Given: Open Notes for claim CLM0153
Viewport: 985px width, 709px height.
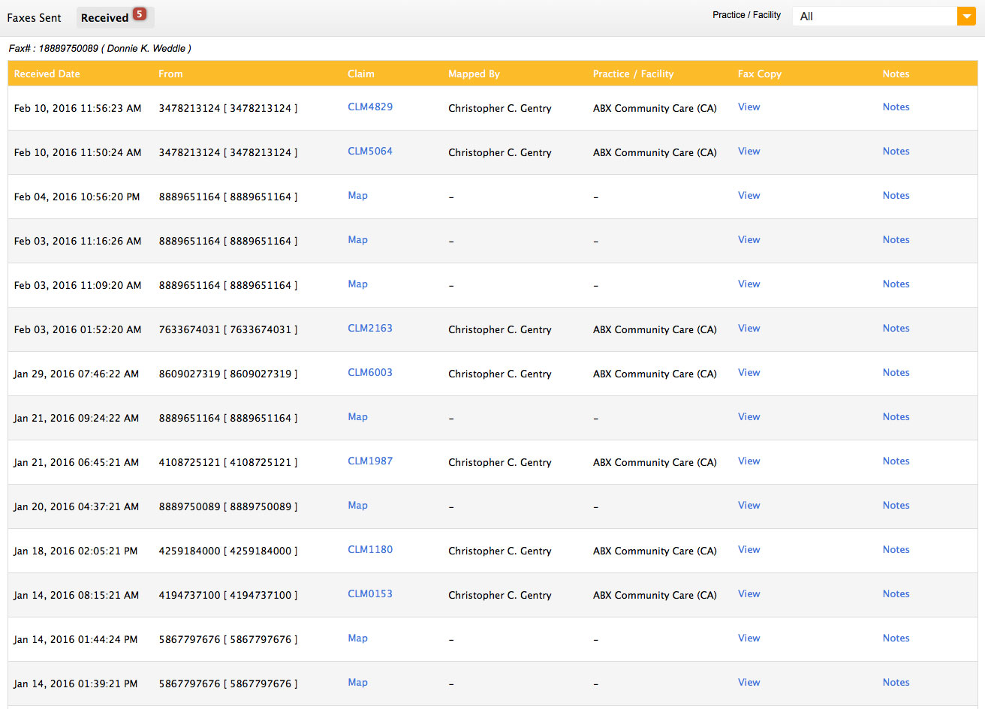Looking at the screenshot, I should [x=896, y=594].
